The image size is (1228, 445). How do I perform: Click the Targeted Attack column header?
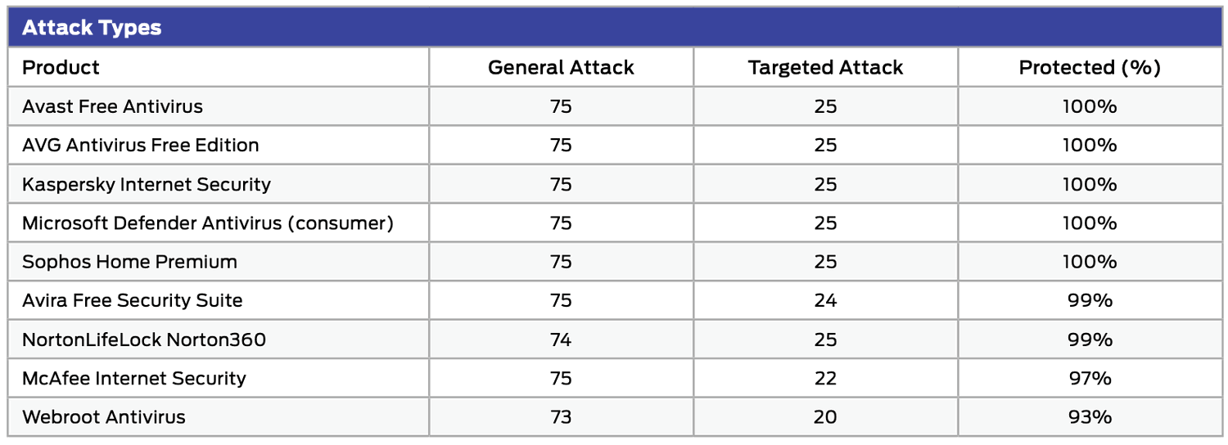825,67
